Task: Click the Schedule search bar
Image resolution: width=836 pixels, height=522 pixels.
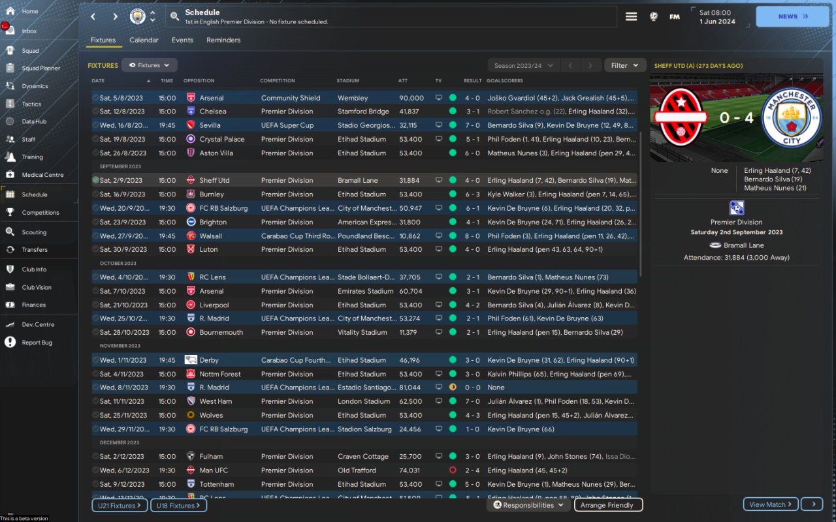Action: [x=391, y=16]
